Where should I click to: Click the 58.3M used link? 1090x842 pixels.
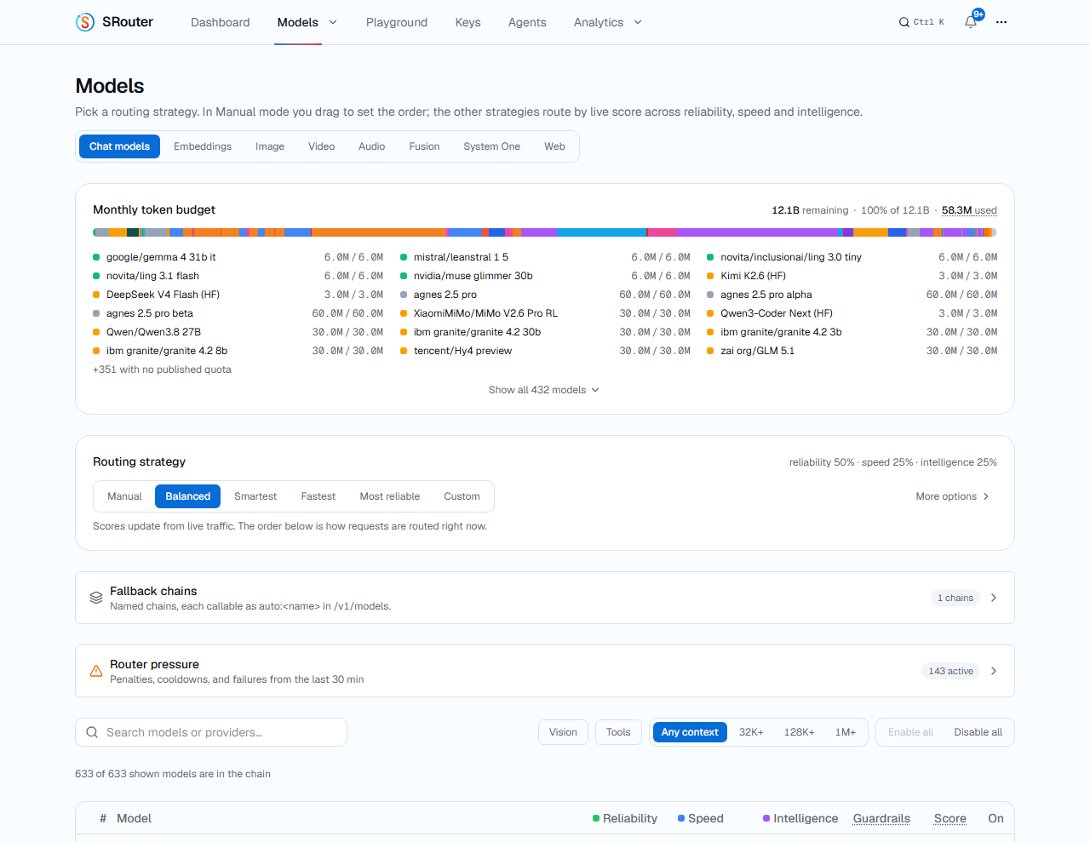pyautogui.click(x=969, y=210)
